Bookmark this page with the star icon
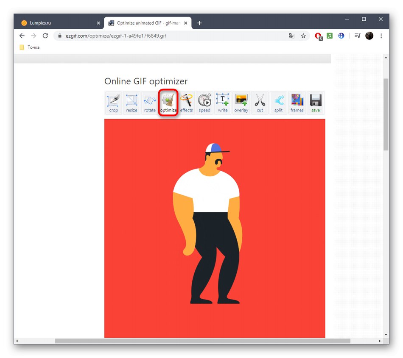Screen dimensions: 403x358 (303, 36)
